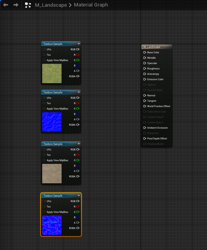Collapse the sand Texture Sample node chevron

coord(78,144)
